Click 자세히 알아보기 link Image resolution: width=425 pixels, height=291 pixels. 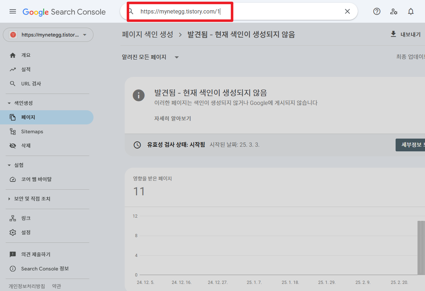pos(172,118)
